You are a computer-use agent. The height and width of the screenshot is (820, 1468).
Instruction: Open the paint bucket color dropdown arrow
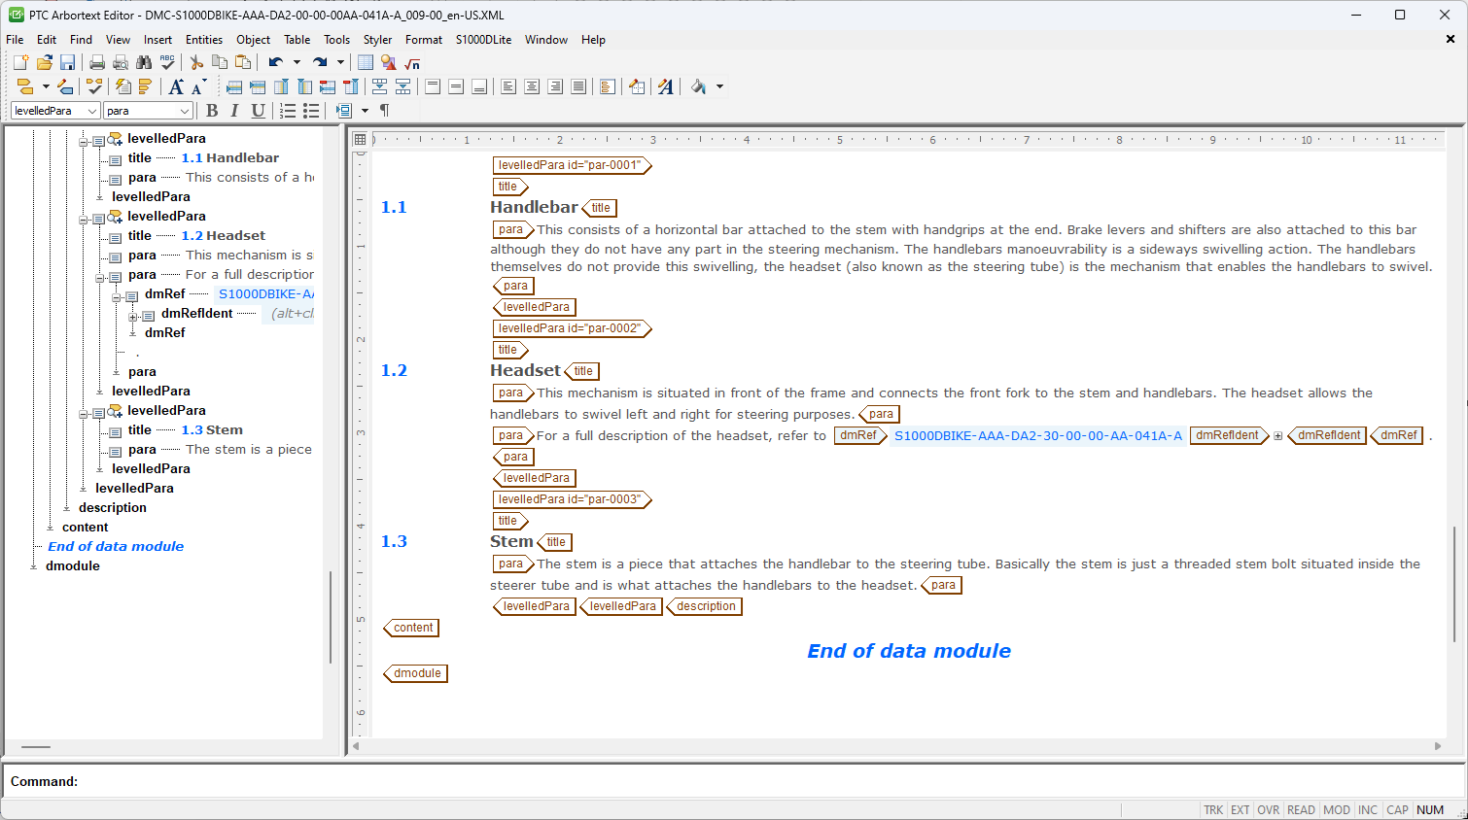(x=720, y=86)
